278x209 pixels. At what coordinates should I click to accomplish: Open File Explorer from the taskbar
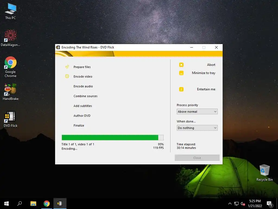[x=33, y=204]
